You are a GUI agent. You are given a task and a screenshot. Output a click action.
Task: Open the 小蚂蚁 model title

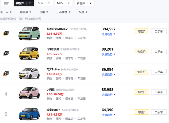click(x=50, y=90)
